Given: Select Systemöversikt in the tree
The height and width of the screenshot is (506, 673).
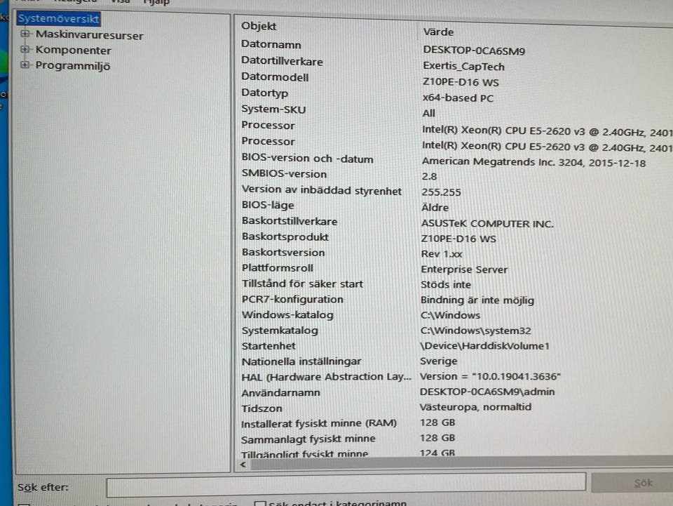Looking at the screenshot, I should click(58, 18).
